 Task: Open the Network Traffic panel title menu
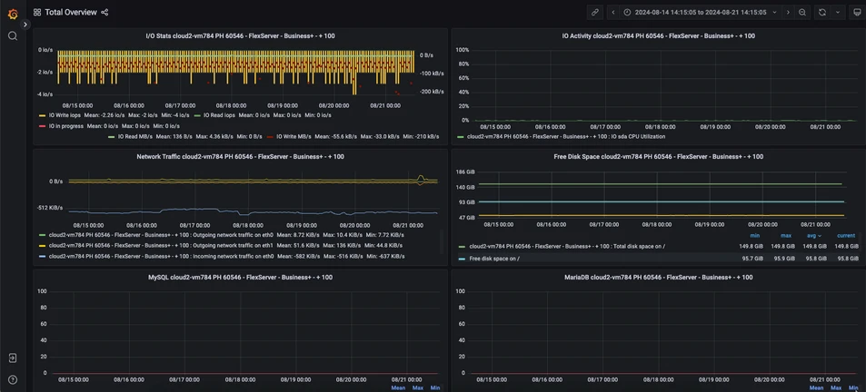pyautogui.click(x=240, y=157)
